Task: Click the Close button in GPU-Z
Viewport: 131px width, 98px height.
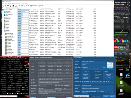Action: point(27,96)
